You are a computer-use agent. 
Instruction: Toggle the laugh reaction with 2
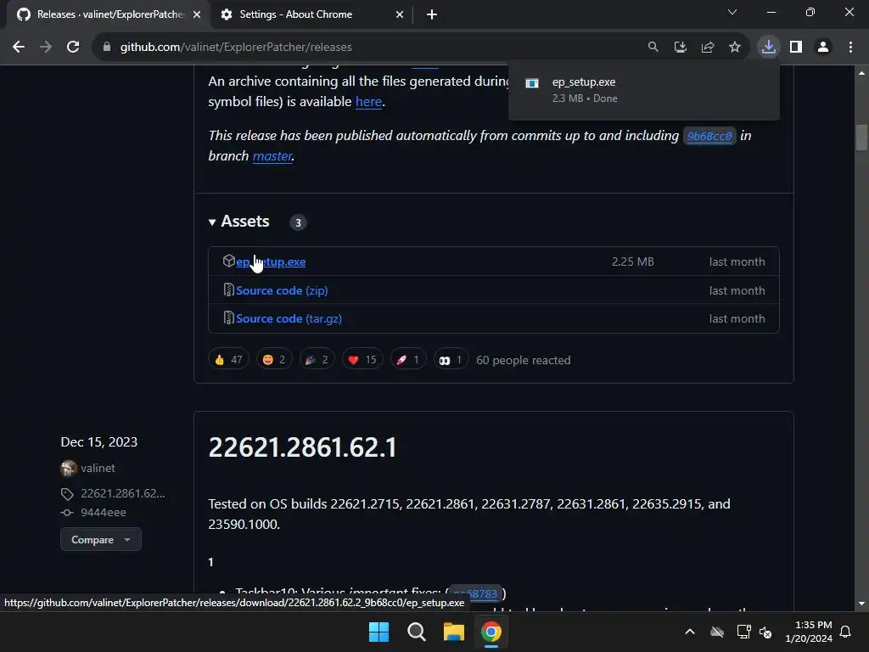coord(274,360)
